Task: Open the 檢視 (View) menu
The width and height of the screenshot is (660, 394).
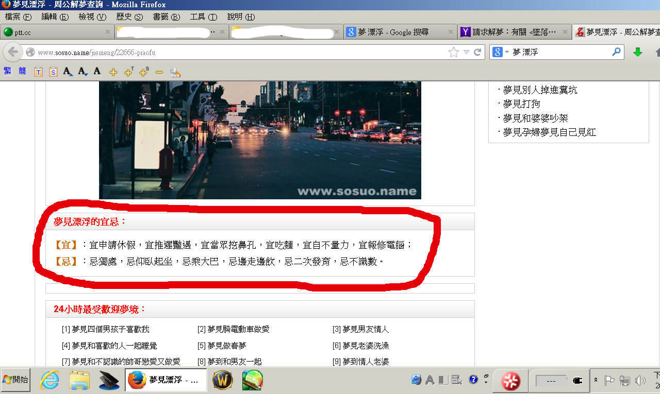Action: [x=92, y=16]
